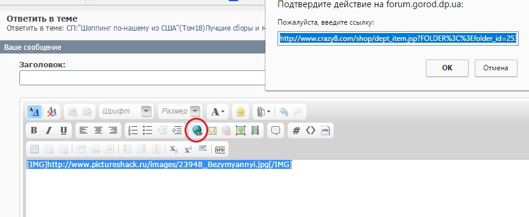529x217 pixels.
Task: Insert a numbered list
Action: pyautogui.click(x=133, y=130)
